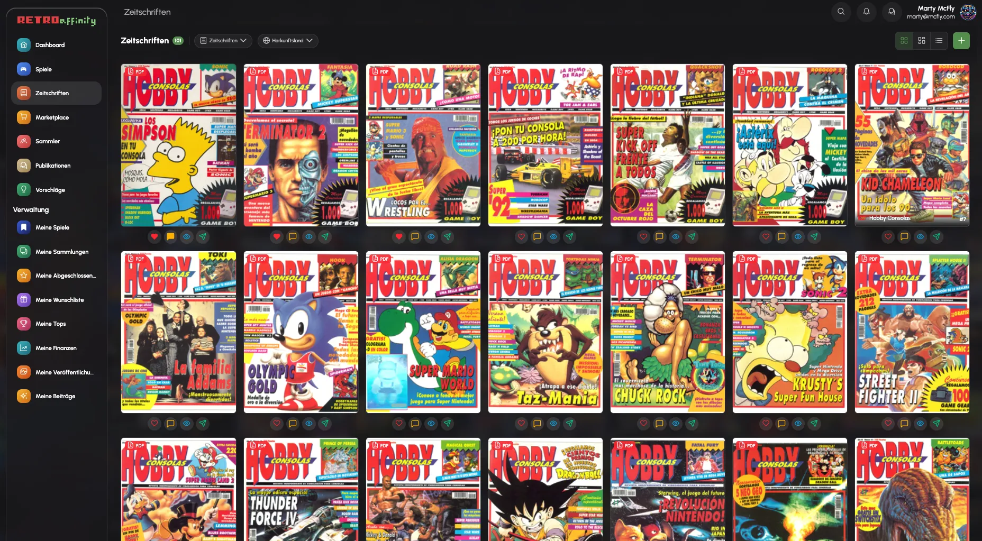Click the Meine Spiele bookmark icon
Viewport: 982px width, 541px height.
[24, 227]
